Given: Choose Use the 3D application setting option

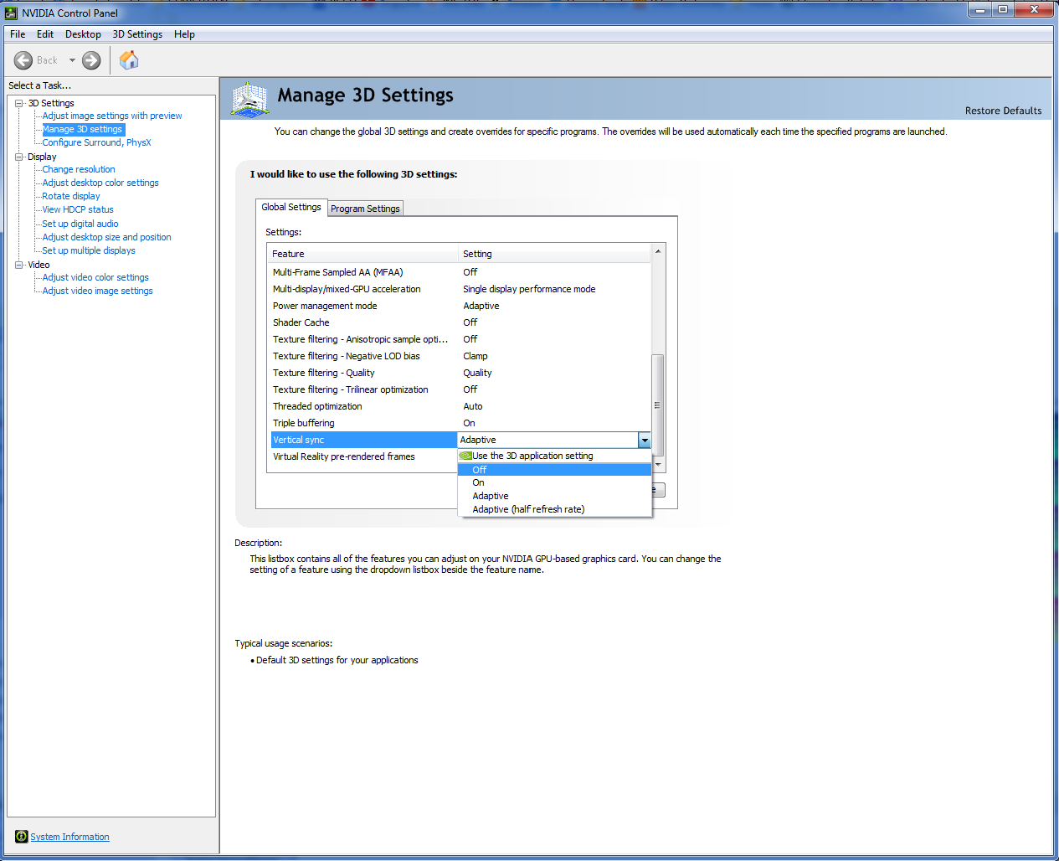Looking at the screenshot, I should pyautogui.click(x=554, y=456).
